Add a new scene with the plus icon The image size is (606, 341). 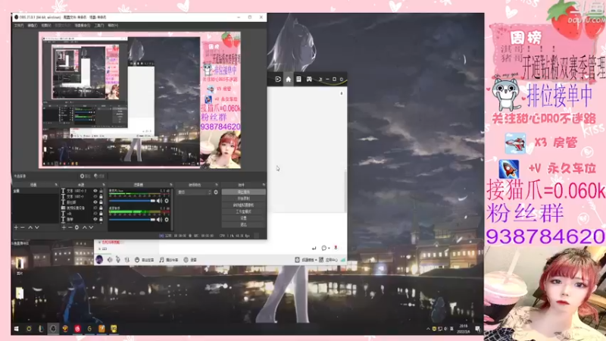[16, 227]
